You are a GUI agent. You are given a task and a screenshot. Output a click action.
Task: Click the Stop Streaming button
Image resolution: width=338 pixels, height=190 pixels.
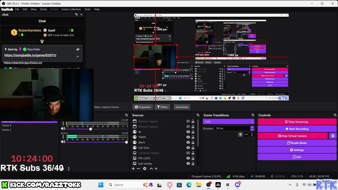coord(297,122)
